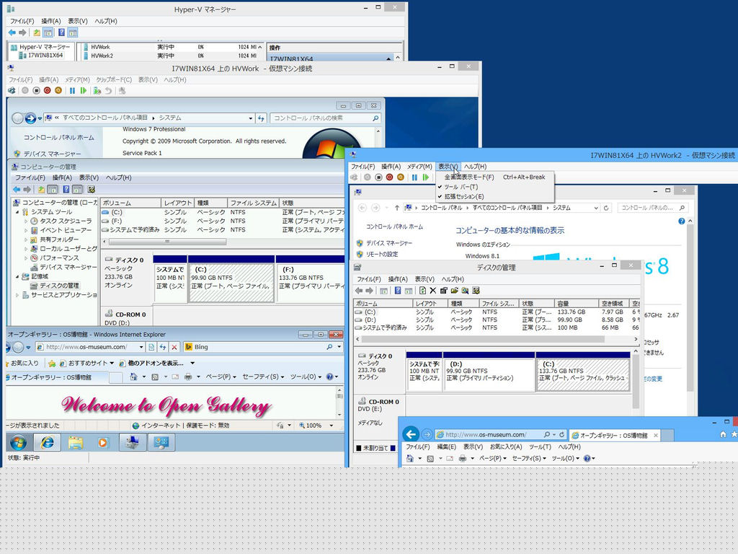Click magnifier icon in Disk Management toolbar
The height and width of the screenshot is (554, 738).
point(465,291)
